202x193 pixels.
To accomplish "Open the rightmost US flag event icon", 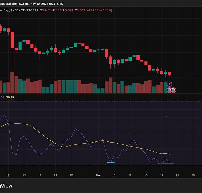I will tap(174, 90).
